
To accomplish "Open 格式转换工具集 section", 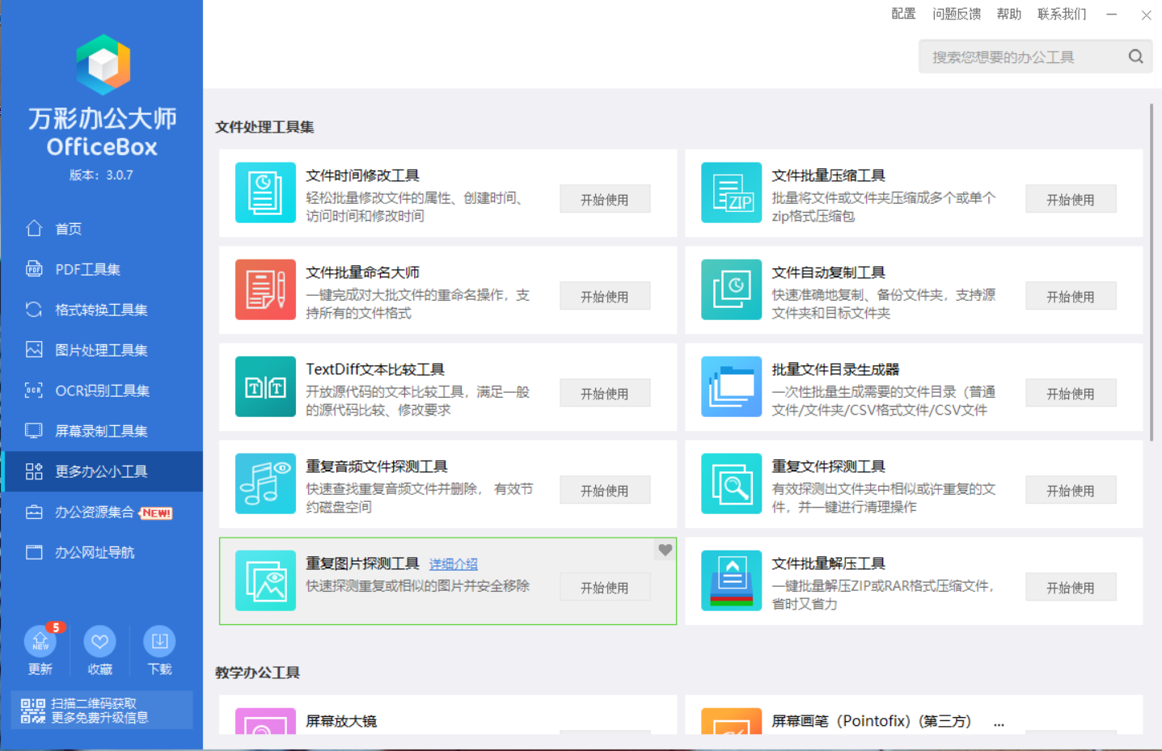I will pos(102,310).
